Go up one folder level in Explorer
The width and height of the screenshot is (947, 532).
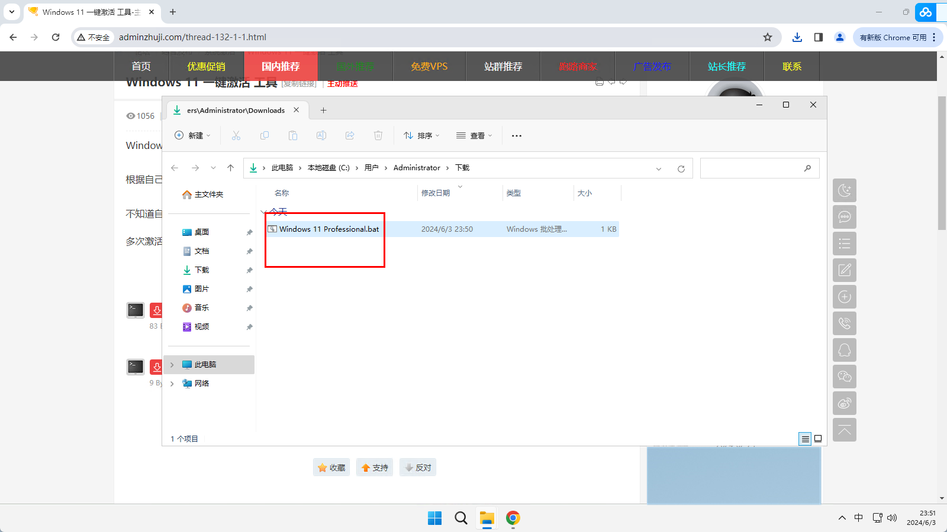[230, 168]
